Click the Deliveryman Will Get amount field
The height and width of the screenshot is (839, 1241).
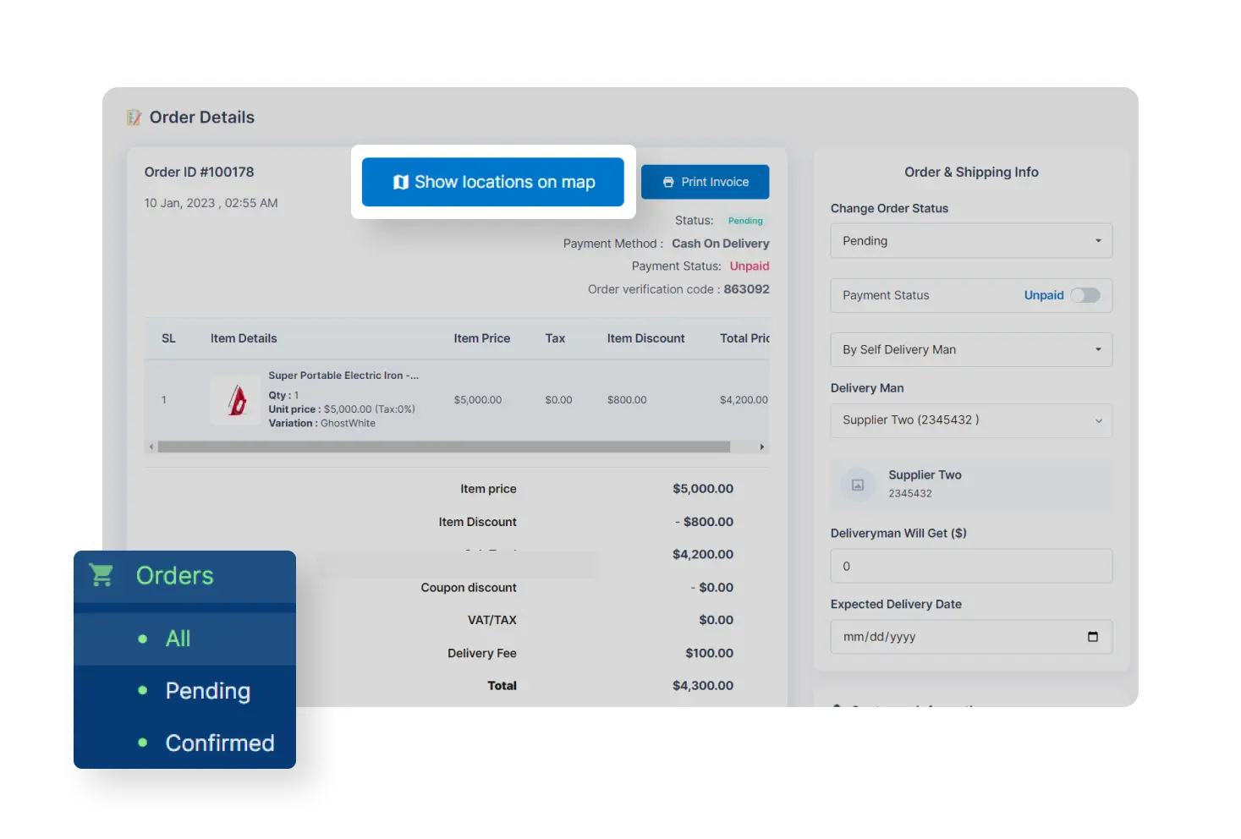970,566
